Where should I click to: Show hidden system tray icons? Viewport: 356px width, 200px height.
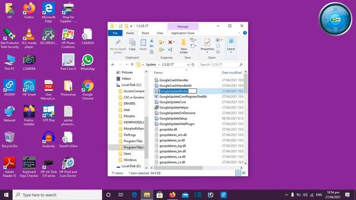pos(286,195)
